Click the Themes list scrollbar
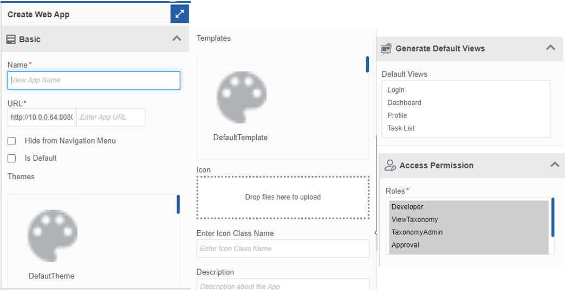 178,204
